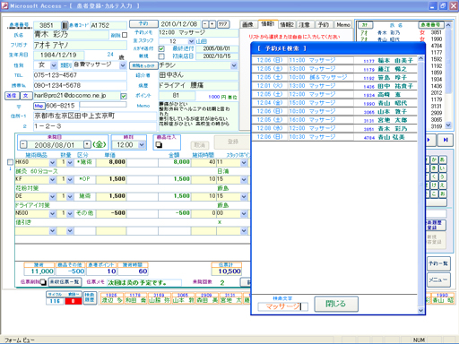Switch to the Memo tab
The height and width of the screenshot is (344, 459).
[343, 25]
